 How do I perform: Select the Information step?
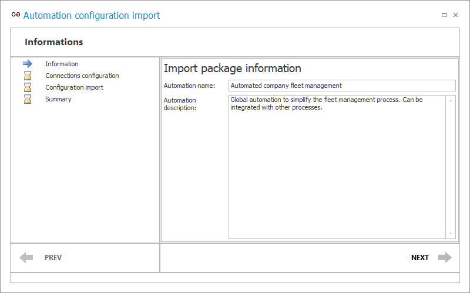point(62,64)
